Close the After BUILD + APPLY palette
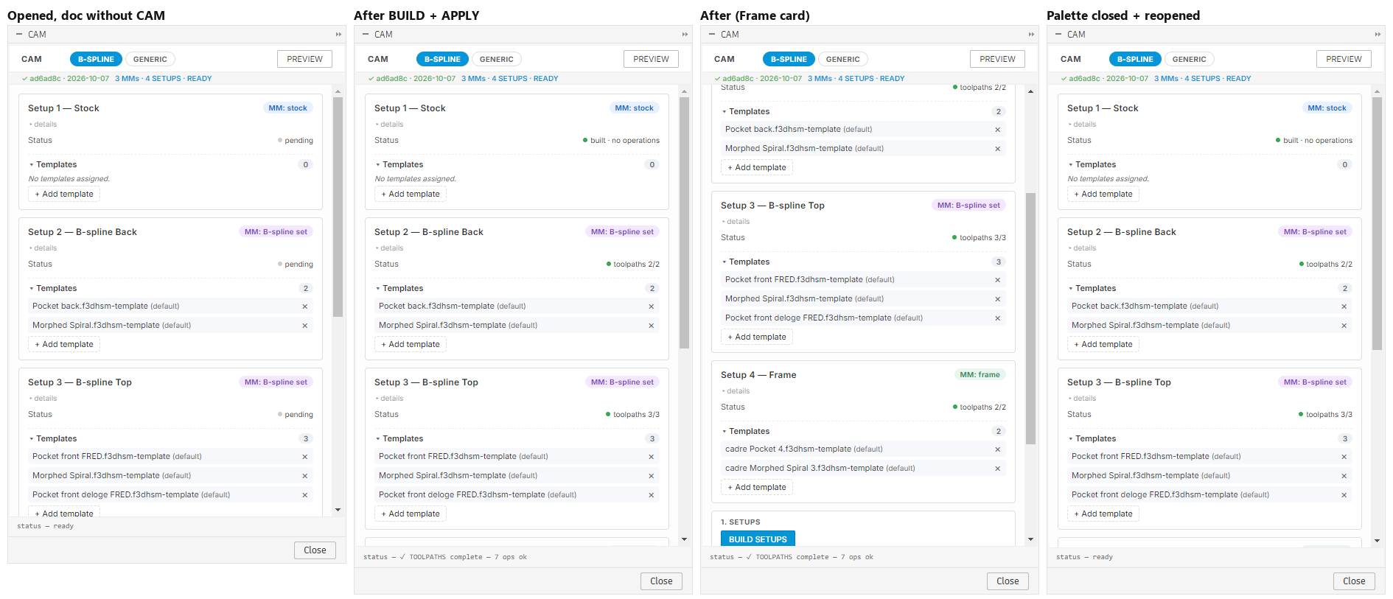Viewport: 1393px width, 599px height. click(x=661, y=581)
